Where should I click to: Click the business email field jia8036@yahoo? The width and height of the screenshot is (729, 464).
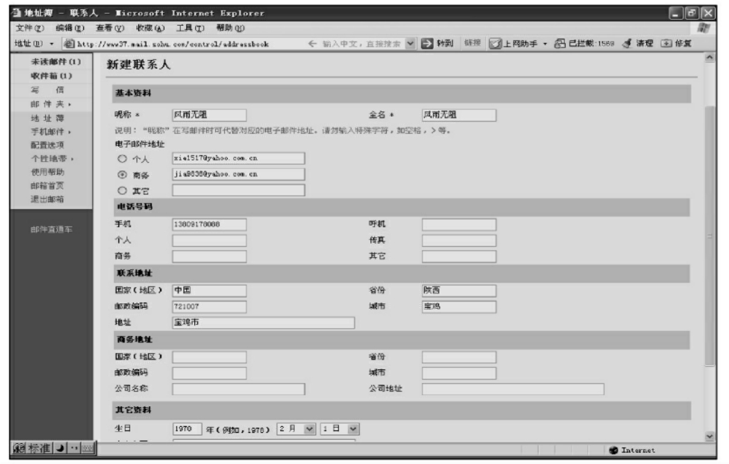pyautogui.click(x=238, y=174)
